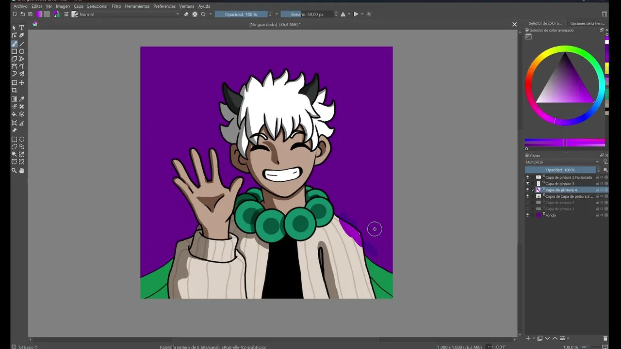Select the Move layer tool
The width and height of the screenshot is (621, 349).
click(22, 83)
